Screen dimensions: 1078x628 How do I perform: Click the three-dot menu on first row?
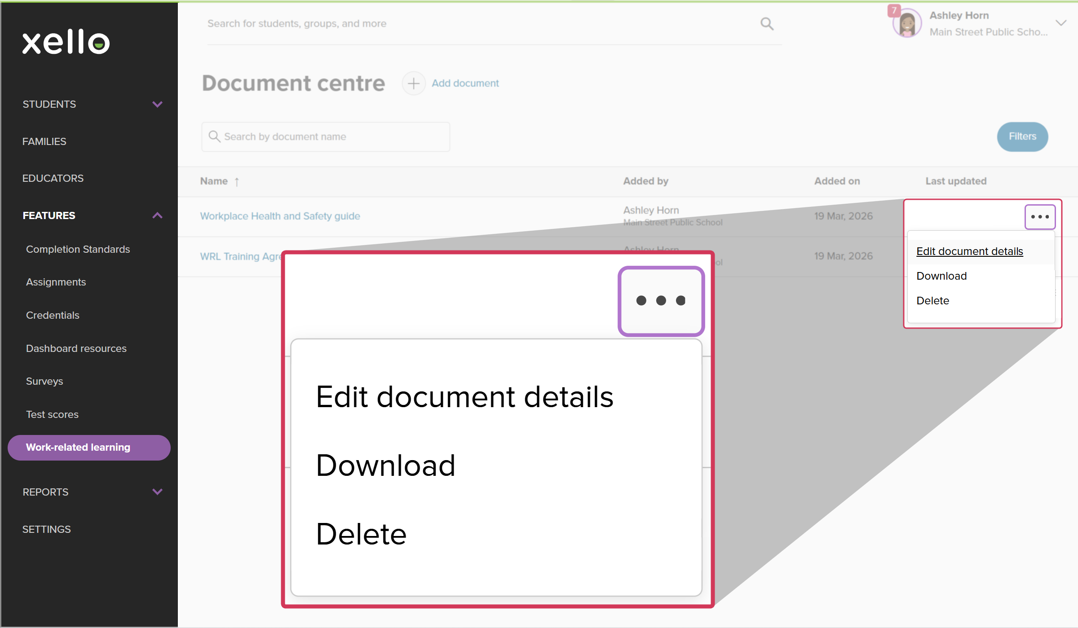[1039, 217]
